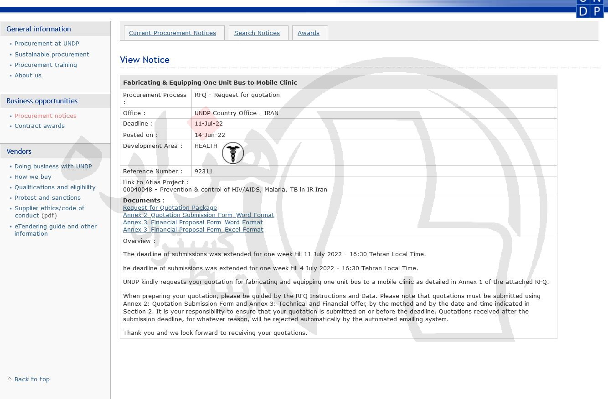Screen dimensions: 608x399
Task: Click How we buy link
Action: [33, 177]
